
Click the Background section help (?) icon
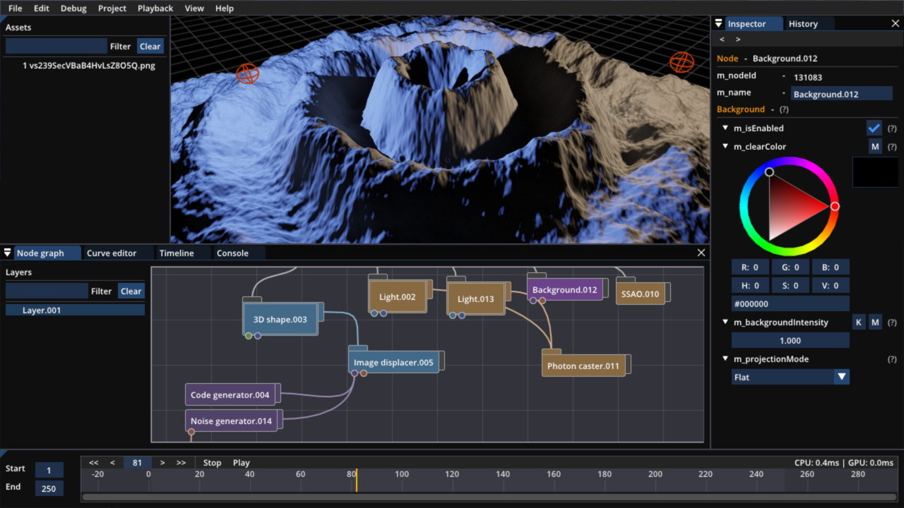click(784, 109)
